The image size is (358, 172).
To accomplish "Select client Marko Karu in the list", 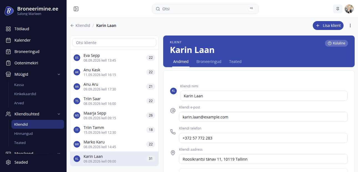I will pyautogui.click(x=114, y=144).
